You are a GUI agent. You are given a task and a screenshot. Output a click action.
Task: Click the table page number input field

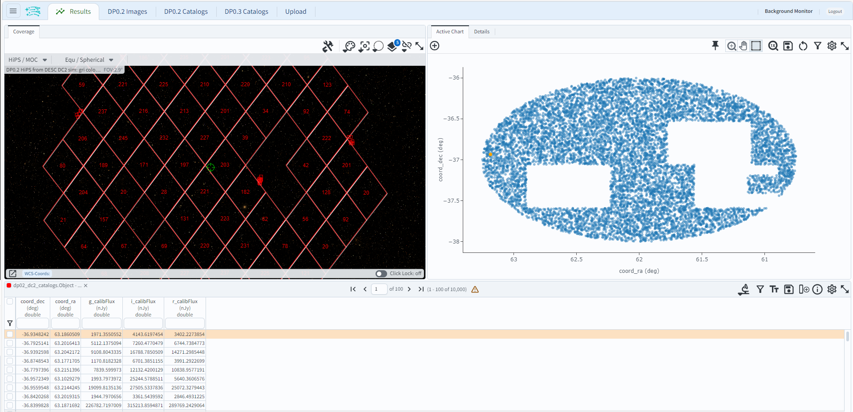[x=379, y=289]
